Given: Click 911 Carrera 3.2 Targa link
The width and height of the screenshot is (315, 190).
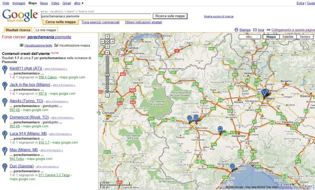Looking at the screenshot, I should [x=54, y=175].
